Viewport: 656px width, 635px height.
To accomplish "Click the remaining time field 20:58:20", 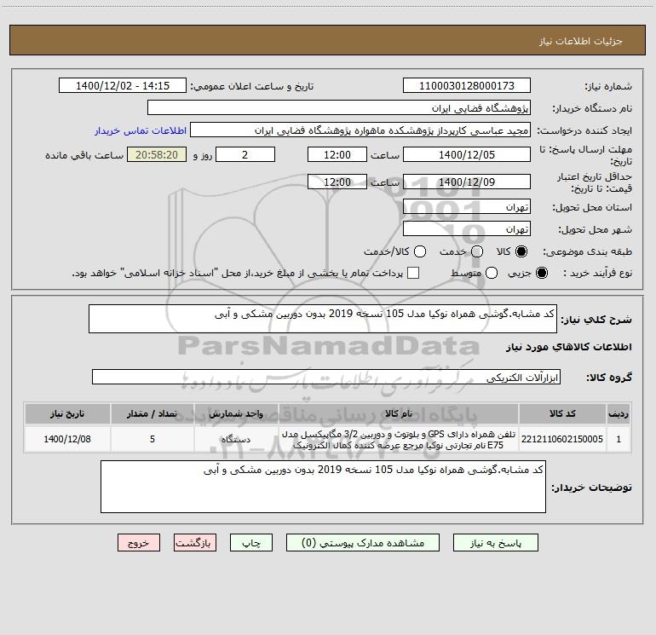I will pos(157,154).
